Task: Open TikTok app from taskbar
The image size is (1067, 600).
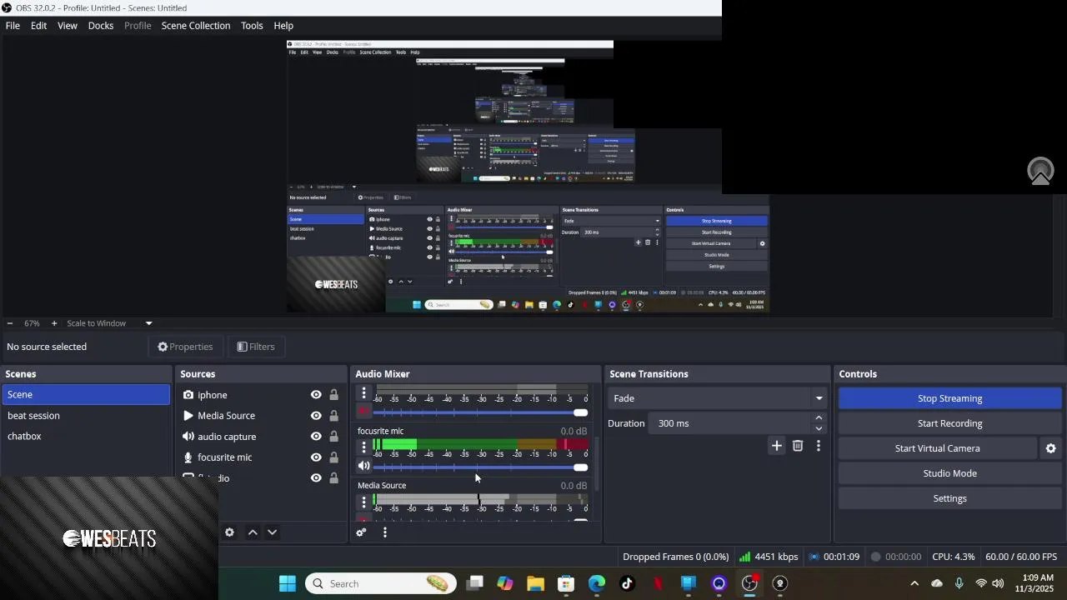Action: (x=627, y=583)
